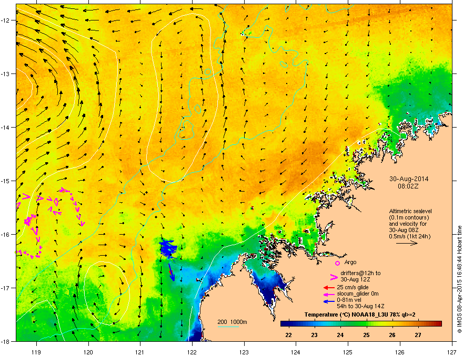Click colorbar tick label 26
The image size is (463, 357).
tap(392, 335)
